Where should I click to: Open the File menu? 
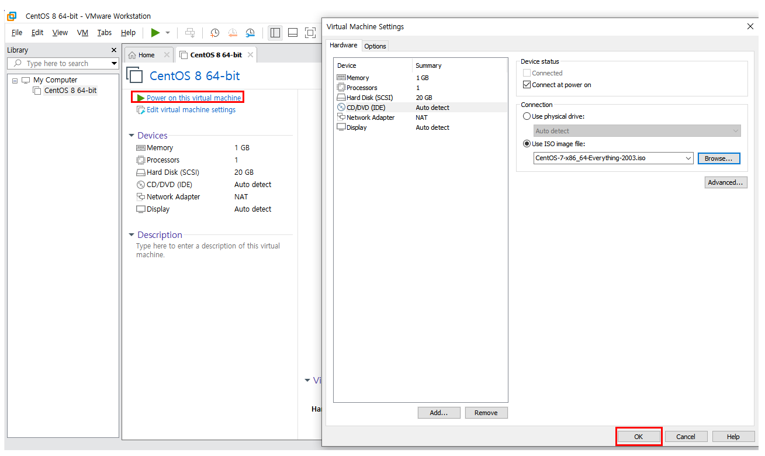point(17,33)
